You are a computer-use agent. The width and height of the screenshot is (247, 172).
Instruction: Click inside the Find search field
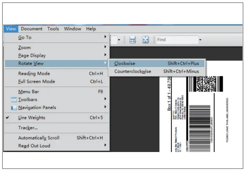coord(177,40)
